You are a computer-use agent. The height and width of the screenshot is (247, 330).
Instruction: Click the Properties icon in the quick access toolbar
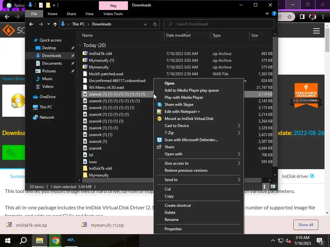[41, 5]
